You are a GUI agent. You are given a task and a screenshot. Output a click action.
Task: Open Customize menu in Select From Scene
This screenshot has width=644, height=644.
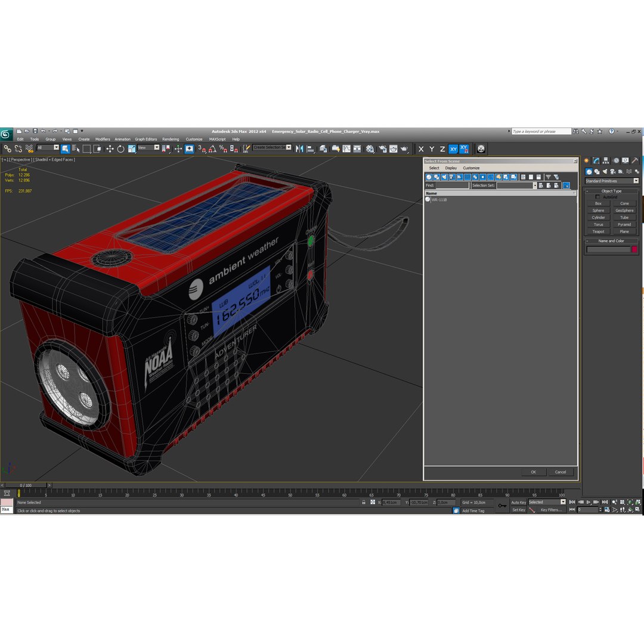[471, 168]
